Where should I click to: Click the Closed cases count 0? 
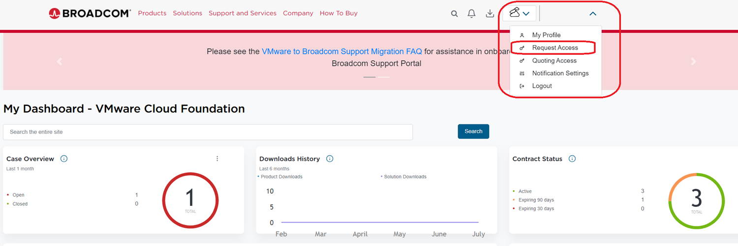click(x=137, y=204)
